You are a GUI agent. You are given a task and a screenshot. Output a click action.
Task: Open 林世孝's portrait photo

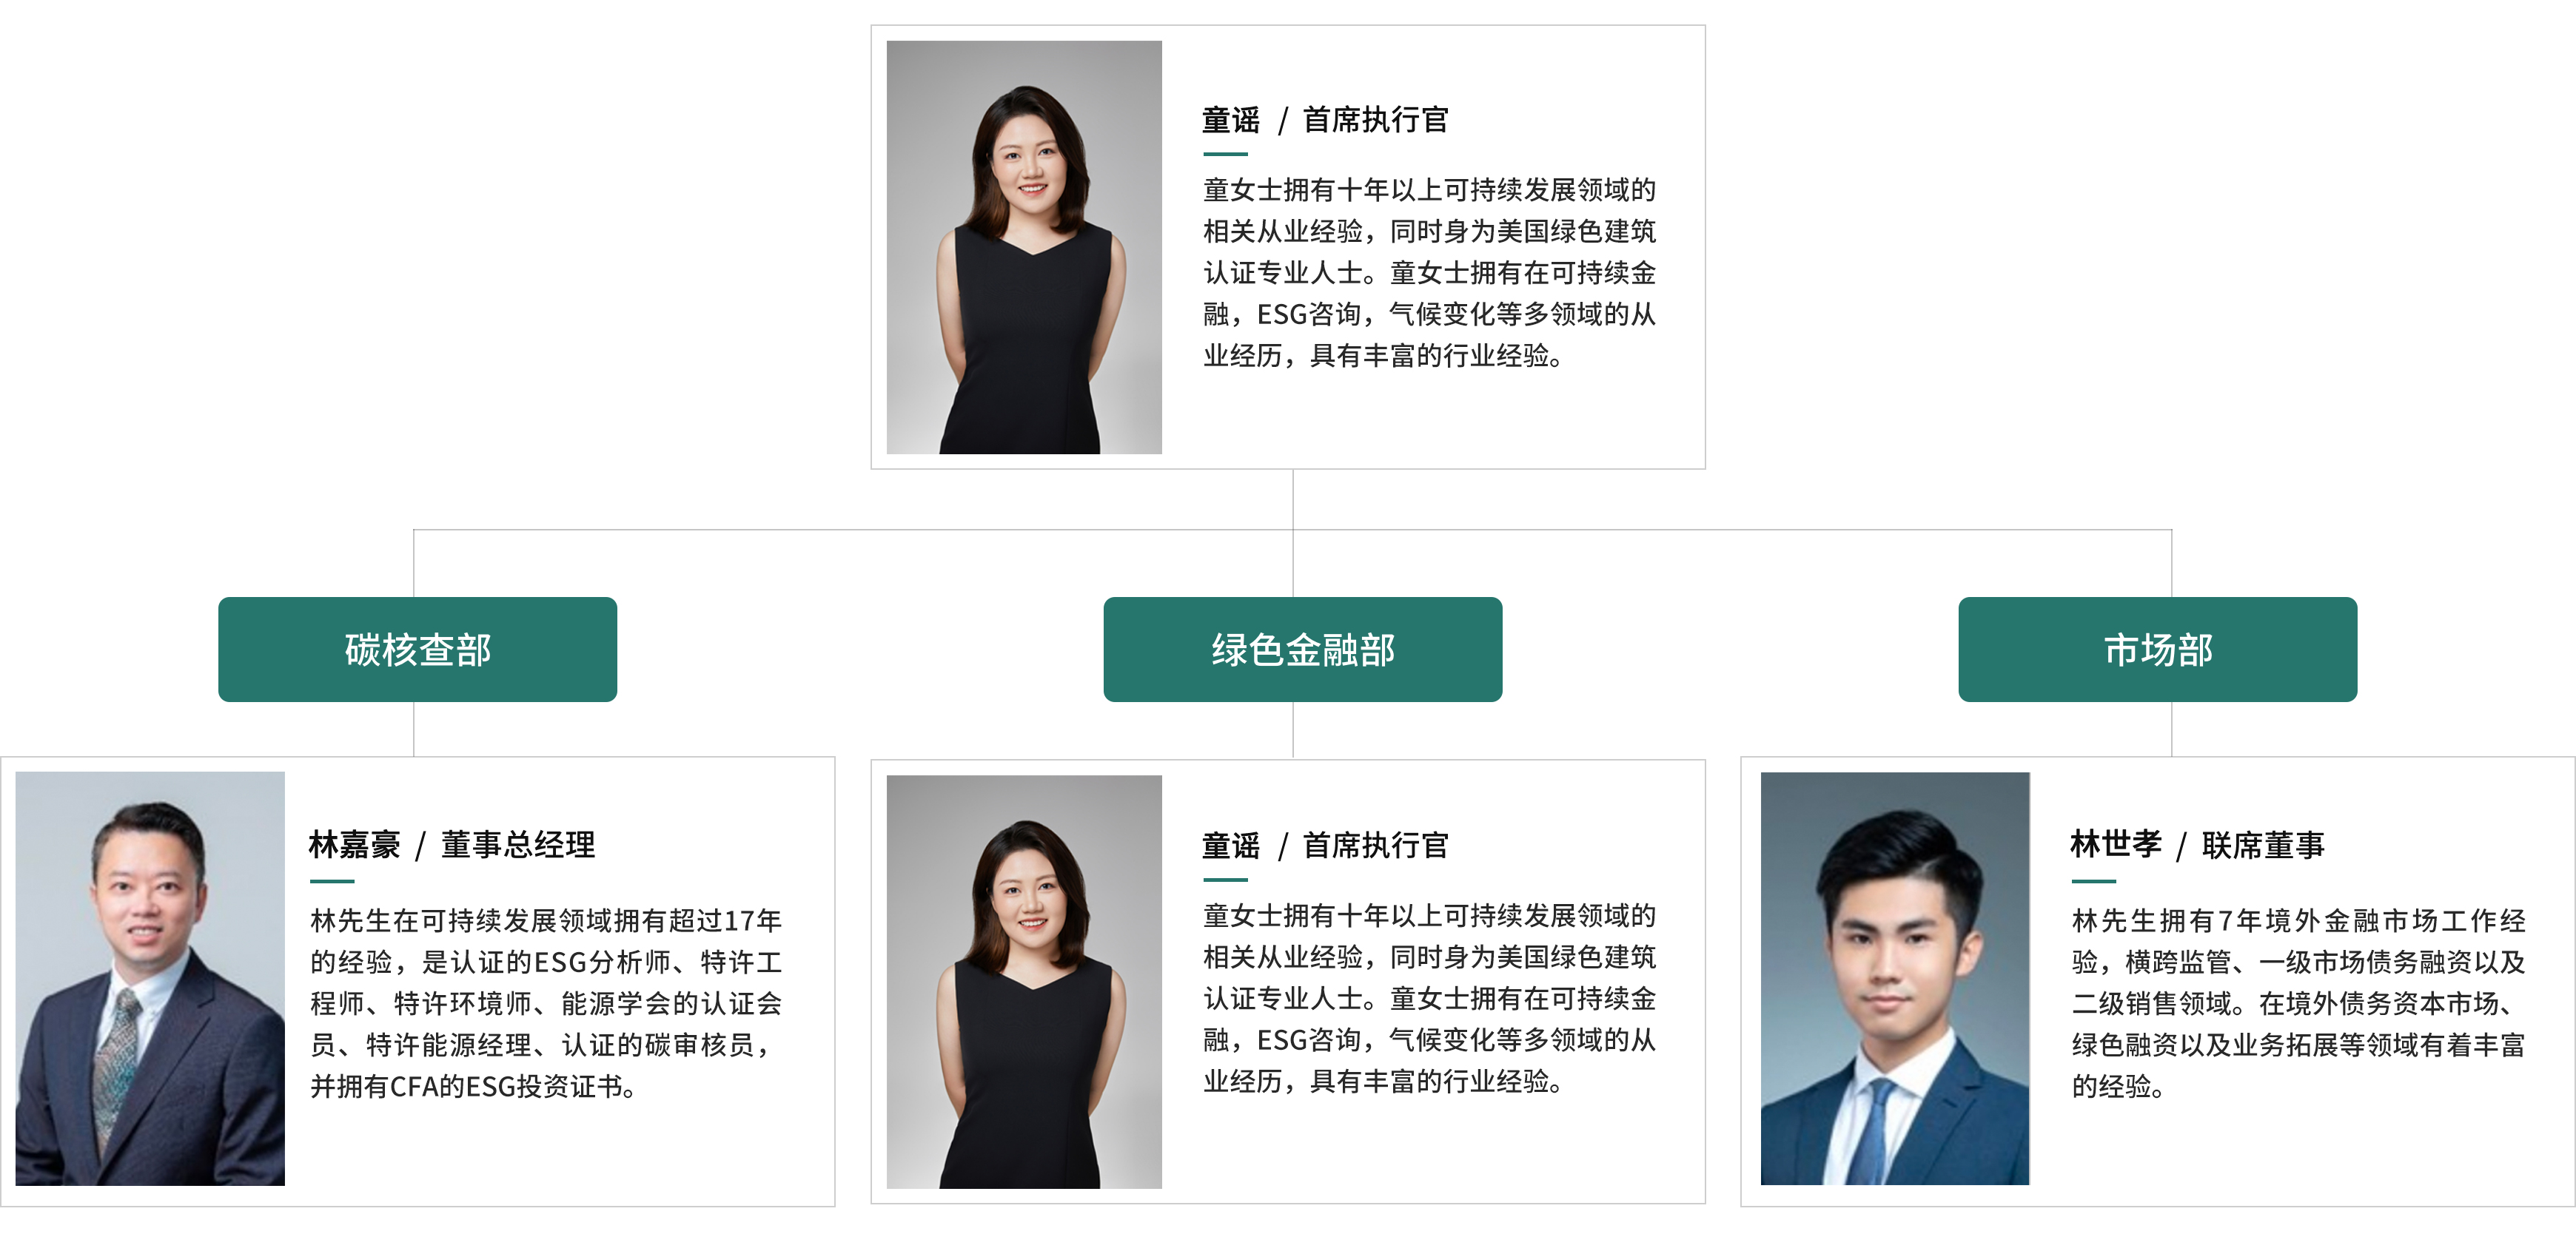pyautogui.click(x=1894, y=978)
